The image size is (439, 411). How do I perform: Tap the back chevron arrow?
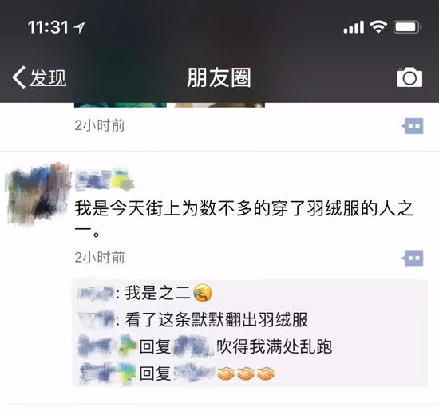(x=19, y=77)
